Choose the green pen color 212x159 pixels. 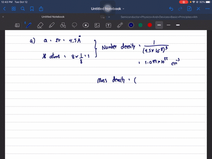[x=140, y=25]
